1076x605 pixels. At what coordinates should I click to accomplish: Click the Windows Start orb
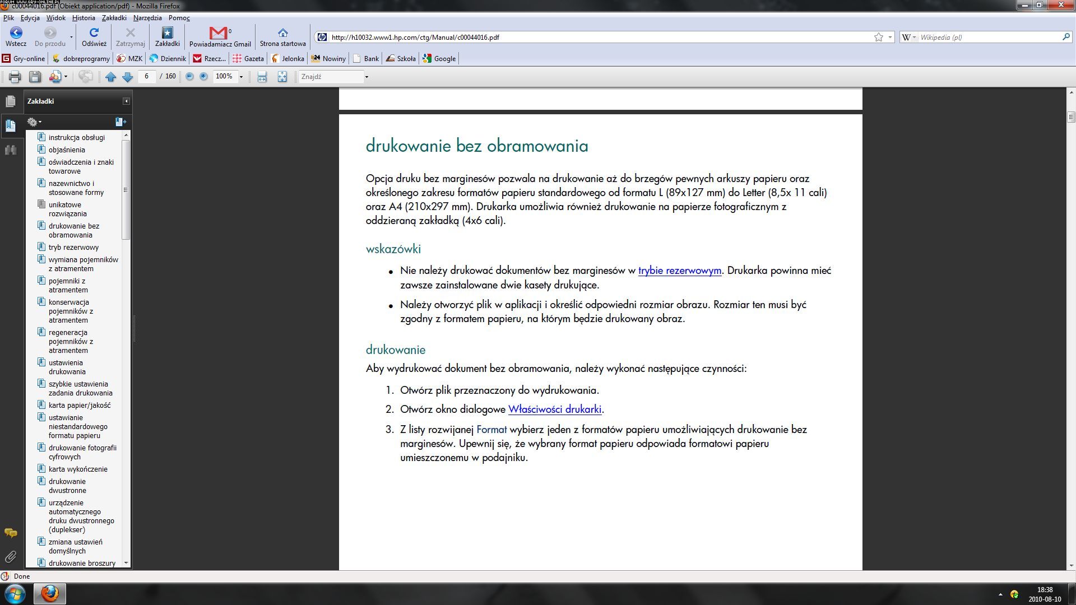coord(15,593)
